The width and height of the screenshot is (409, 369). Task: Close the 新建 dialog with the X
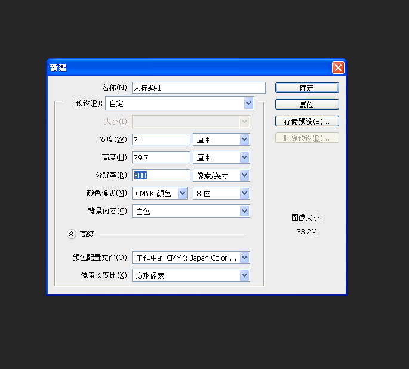(x=338, y=67)
